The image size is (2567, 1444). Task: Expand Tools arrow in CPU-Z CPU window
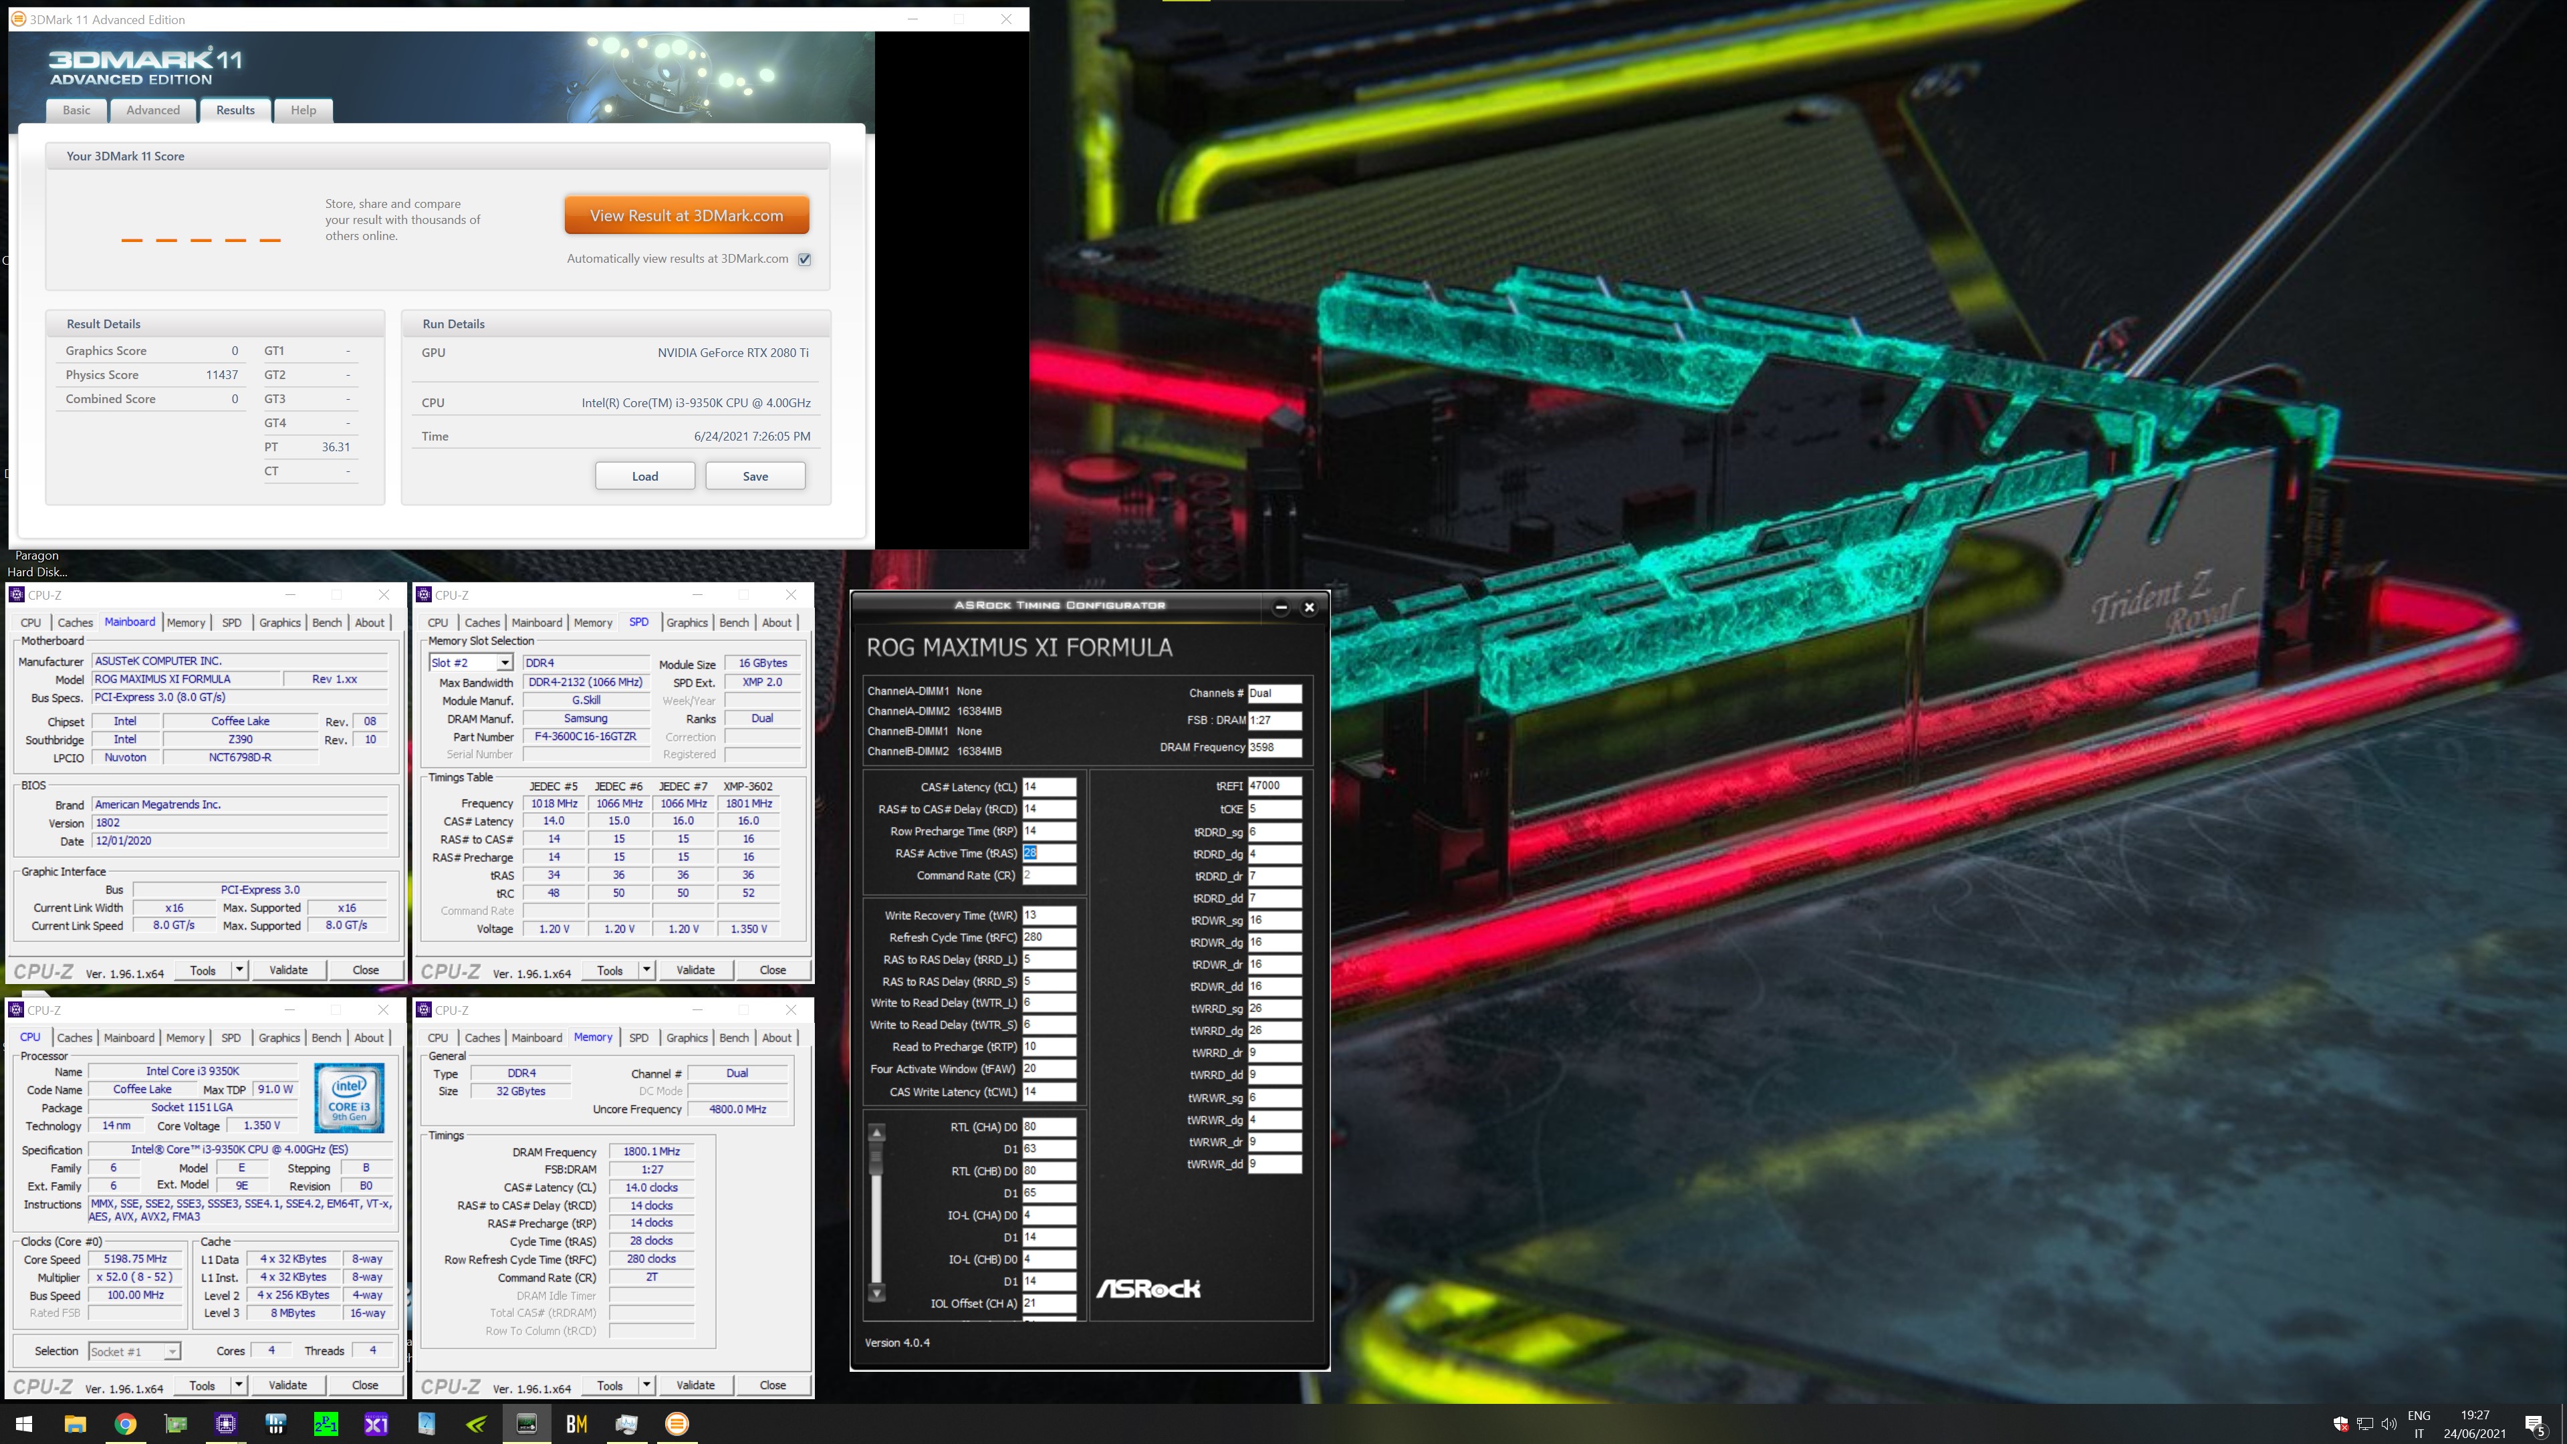[239, 1385]
